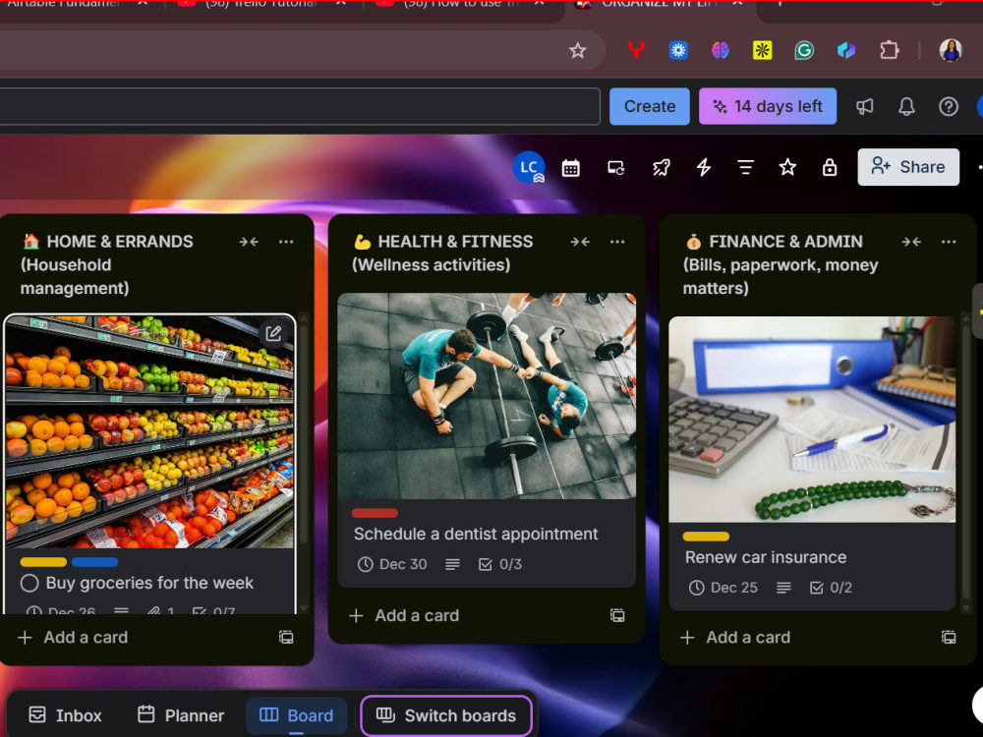Image resolution: width=983 pixels, height=737 pixels.
Task: Star the board with star icon
Action: click(787, 167)
